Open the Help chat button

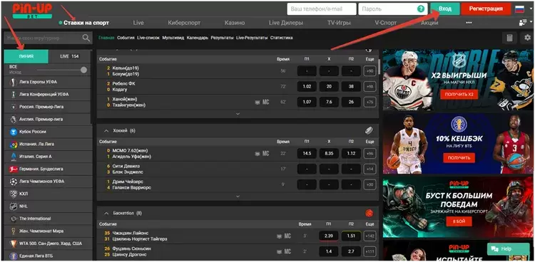508,249
